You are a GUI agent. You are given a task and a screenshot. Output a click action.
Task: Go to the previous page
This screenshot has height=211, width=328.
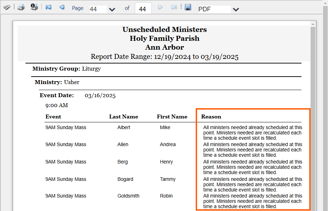[62, 7]
